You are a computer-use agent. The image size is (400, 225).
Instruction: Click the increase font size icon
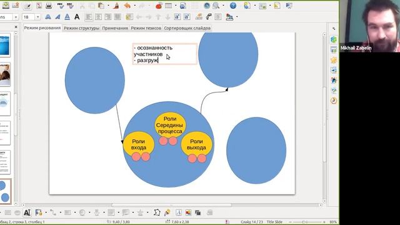(x=177, y=17)
